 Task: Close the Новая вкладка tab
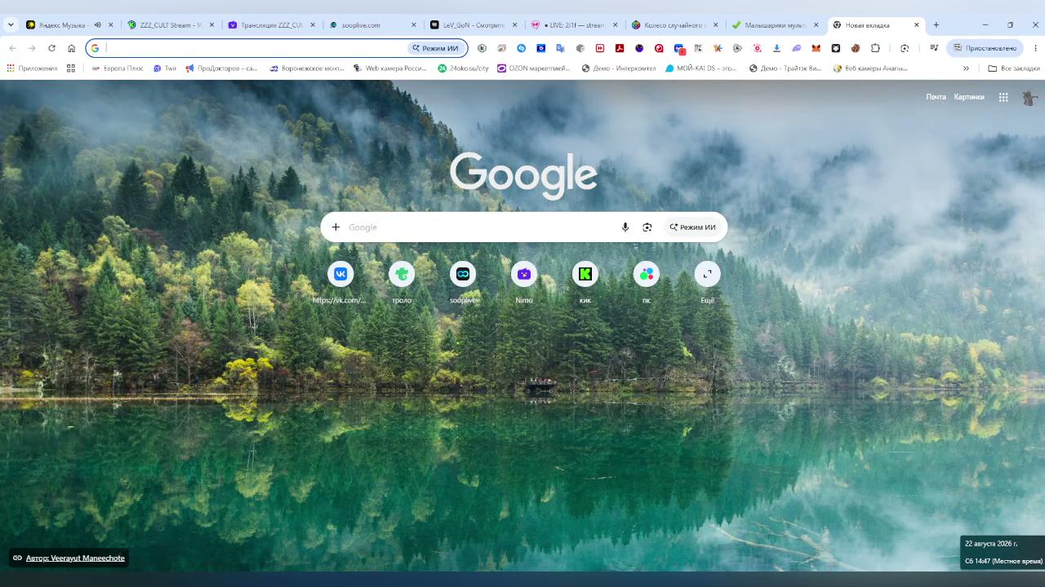(916, 25)
